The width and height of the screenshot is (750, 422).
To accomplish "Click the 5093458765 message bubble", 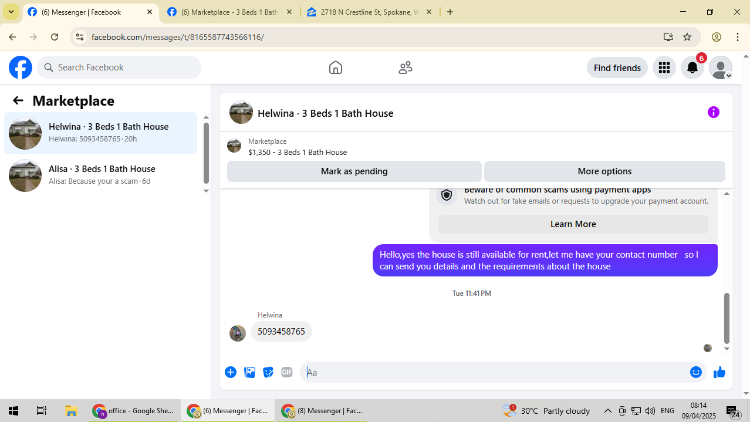I will click(x=281, y=332).
